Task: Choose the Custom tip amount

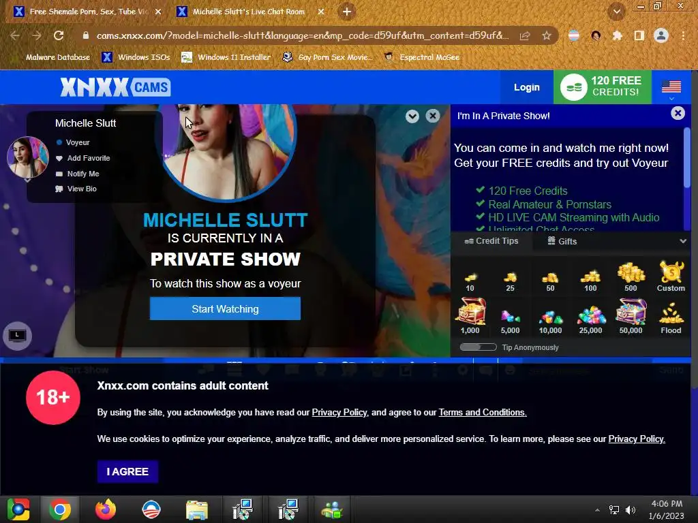Action: tap(671, 276)
